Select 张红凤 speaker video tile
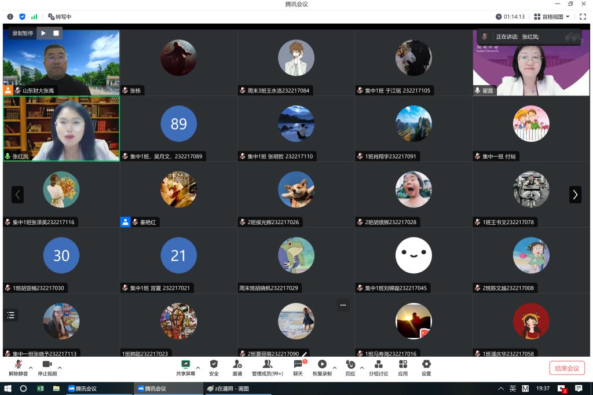This screenshot has height=395, width=593. pos(61,128)
